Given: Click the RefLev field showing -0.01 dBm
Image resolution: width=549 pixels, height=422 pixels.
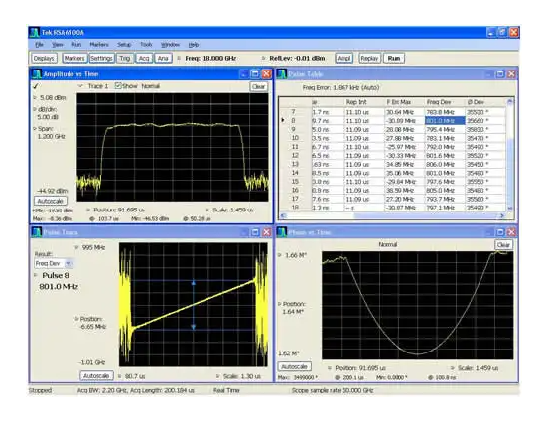Looking at the screenshot, I should (x=297, y=58).
